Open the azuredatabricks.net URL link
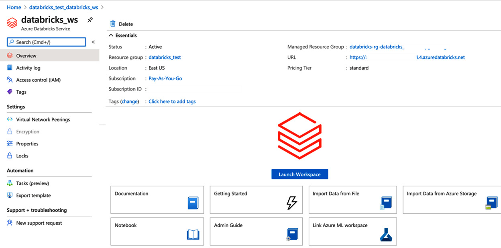Viewport: 501px width, 248px height. tap(407, 57)
